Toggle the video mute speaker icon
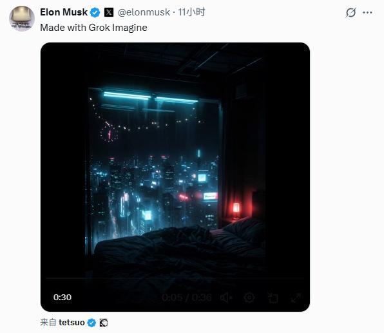Viewport: 384px width, 333px height. tap(226, 298)
